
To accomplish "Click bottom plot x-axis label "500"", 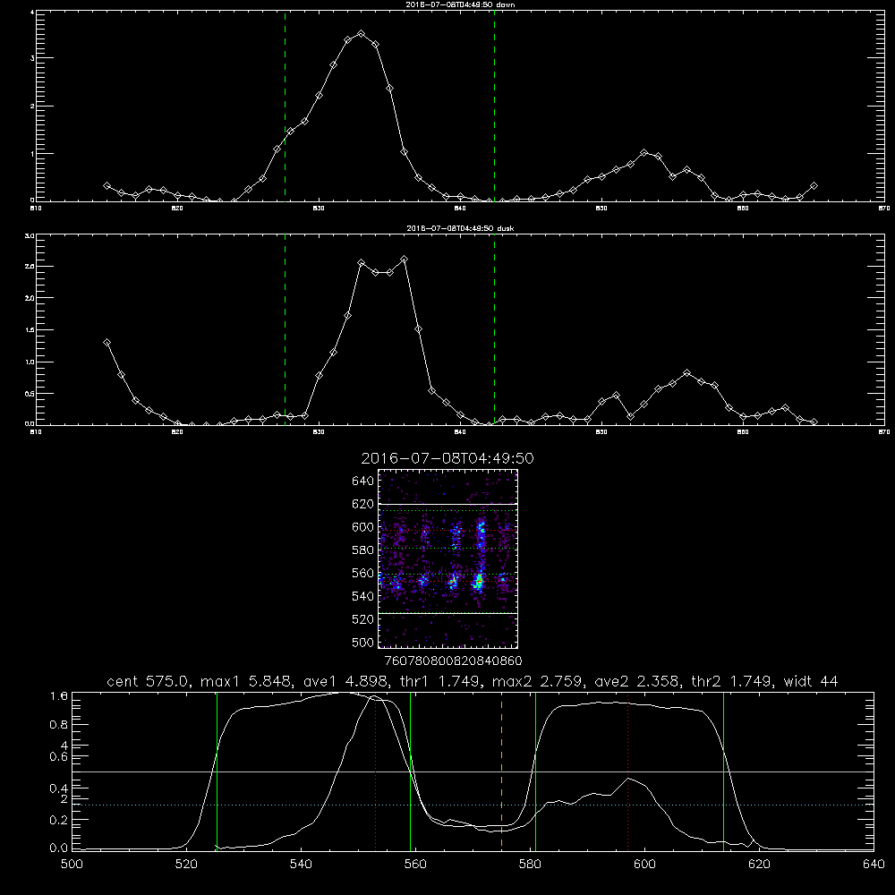I will click(72, 865).
